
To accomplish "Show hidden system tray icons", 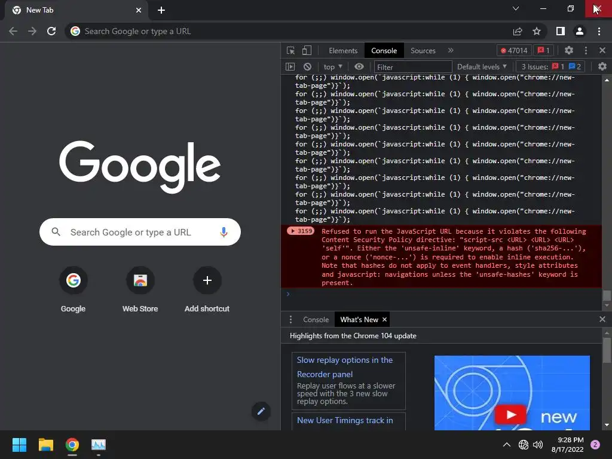I will click(x=507, y=445).
